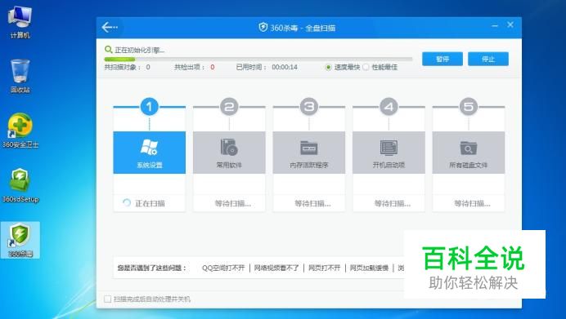The height and width of the screenshot is (319, 566).
Task: Select step 3 numbered circle
Action: point(309,107)
